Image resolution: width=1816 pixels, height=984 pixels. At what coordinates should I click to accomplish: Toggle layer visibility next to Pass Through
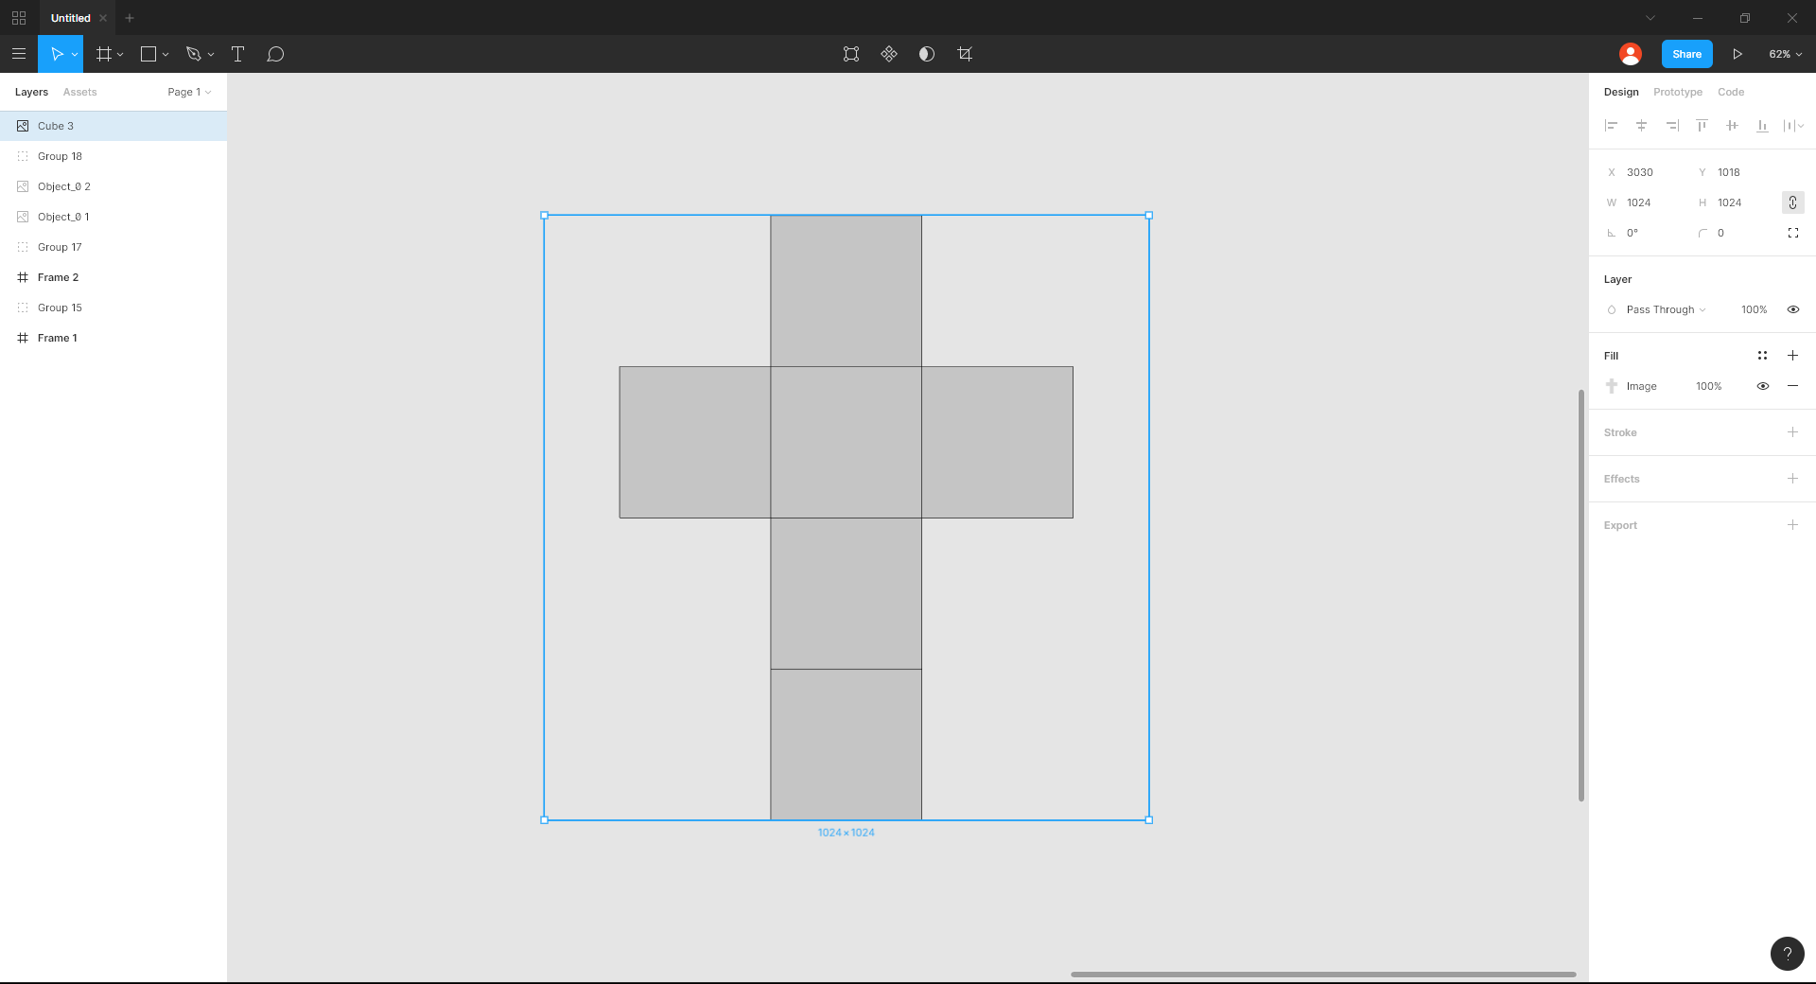click(x=1793, y=309)
